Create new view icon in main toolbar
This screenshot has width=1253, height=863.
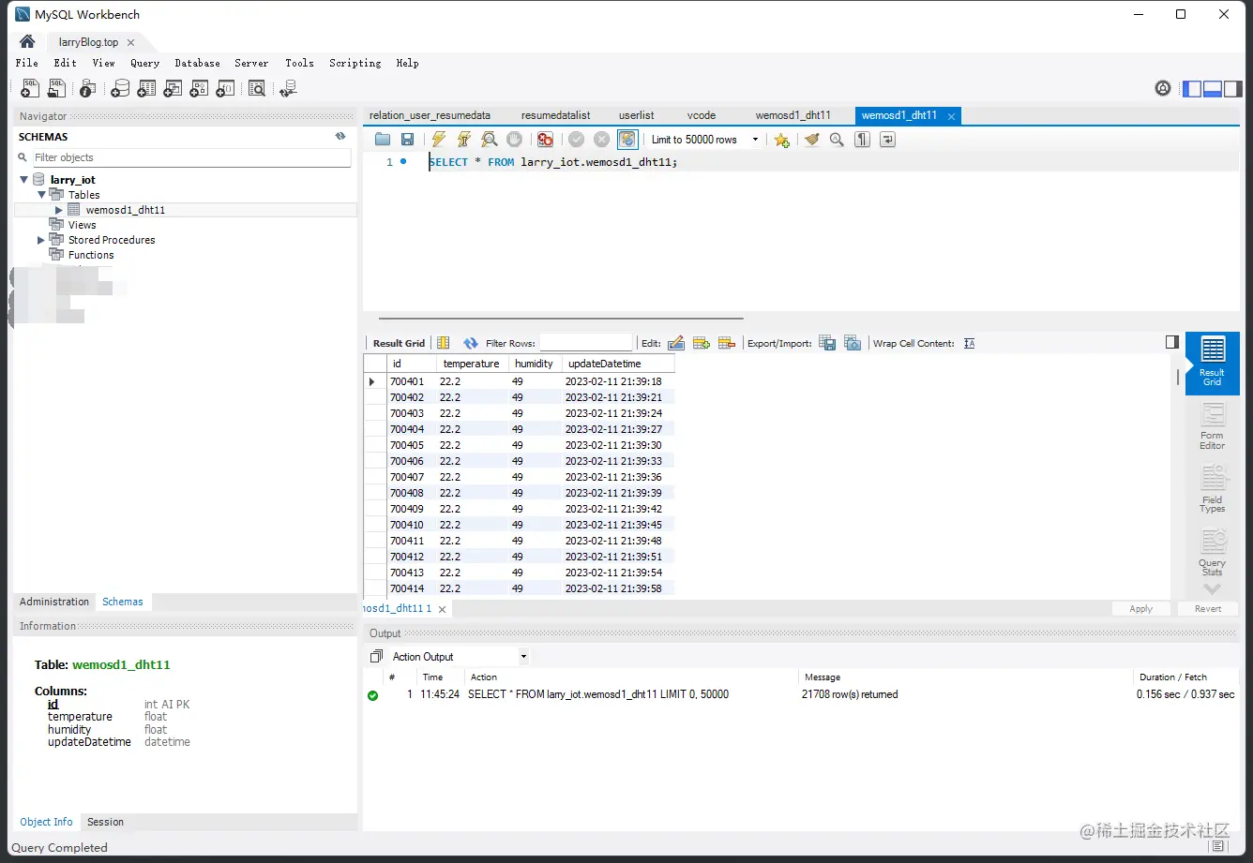pyautogui.click(x=173, y=88)
